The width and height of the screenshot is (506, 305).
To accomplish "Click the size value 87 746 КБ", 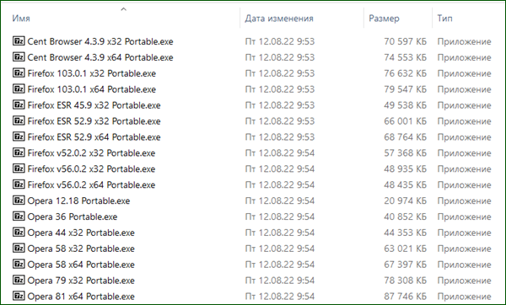I will pos(406,297).
